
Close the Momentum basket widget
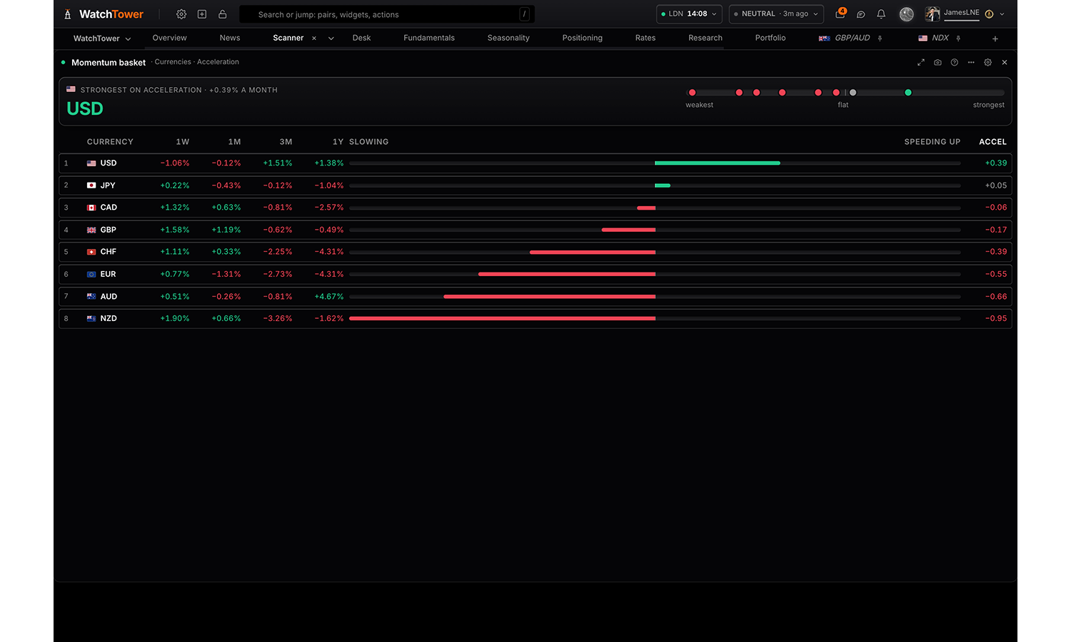(1005, 63)
